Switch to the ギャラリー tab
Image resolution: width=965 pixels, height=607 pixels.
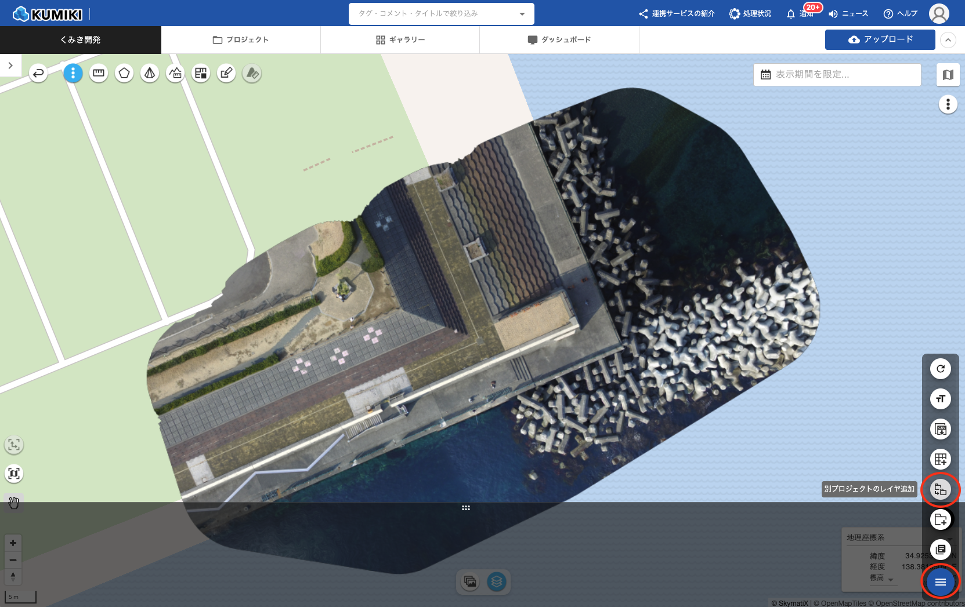coord(400,40)
